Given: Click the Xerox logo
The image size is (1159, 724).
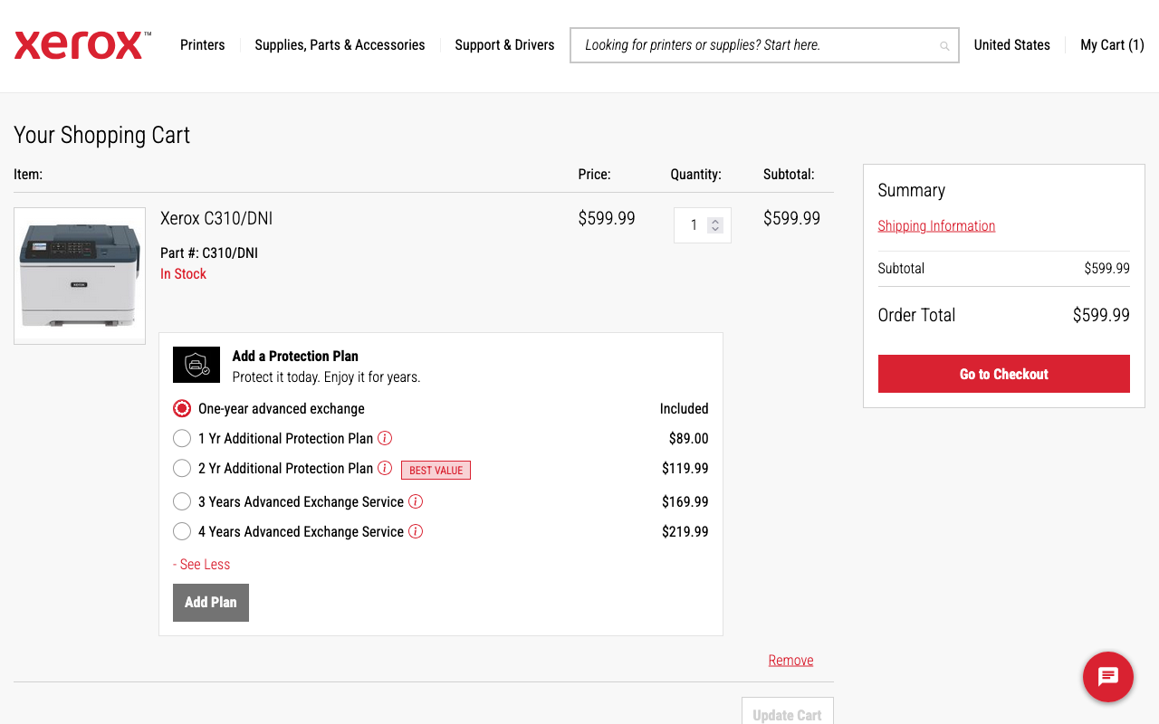Looking at the screenshot, I should pyautogui.click(x=82, y=45).
